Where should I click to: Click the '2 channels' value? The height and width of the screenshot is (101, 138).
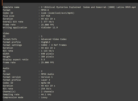47,92
